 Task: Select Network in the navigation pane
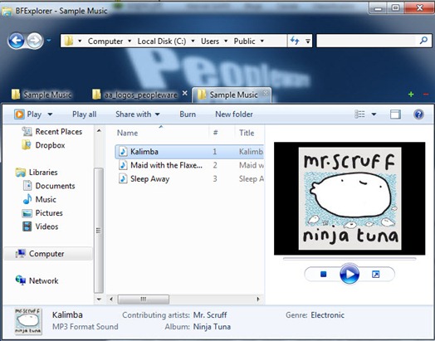(37, 280)
